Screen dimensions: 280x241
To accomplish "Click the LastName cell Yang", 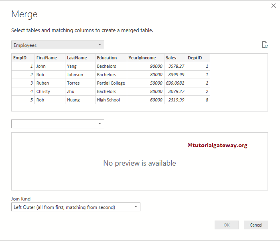I will 80,66.
